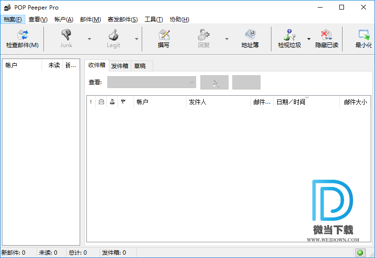
Task: Open the 协助(H) help menu
Action: (179, 20)
